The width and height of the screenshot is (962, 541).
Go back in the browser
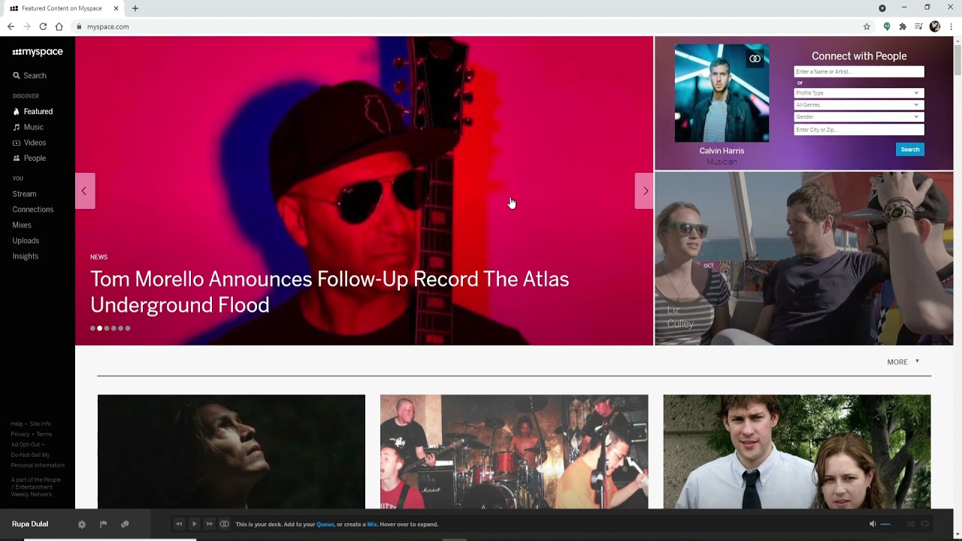pos(11,26)
